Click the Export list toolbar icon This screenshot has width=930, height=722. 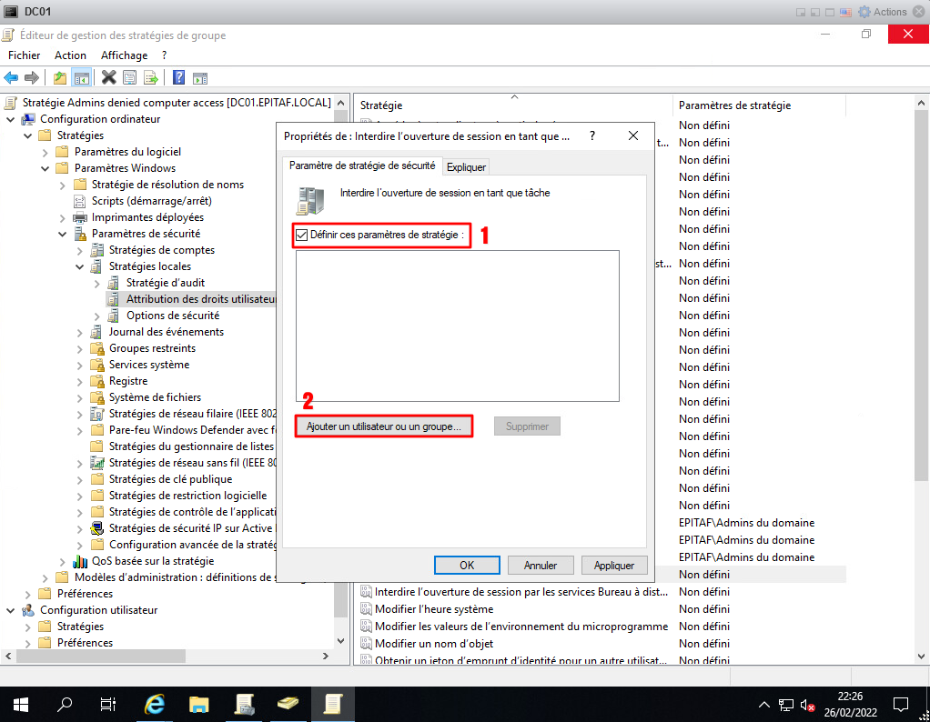click(151, 77)
